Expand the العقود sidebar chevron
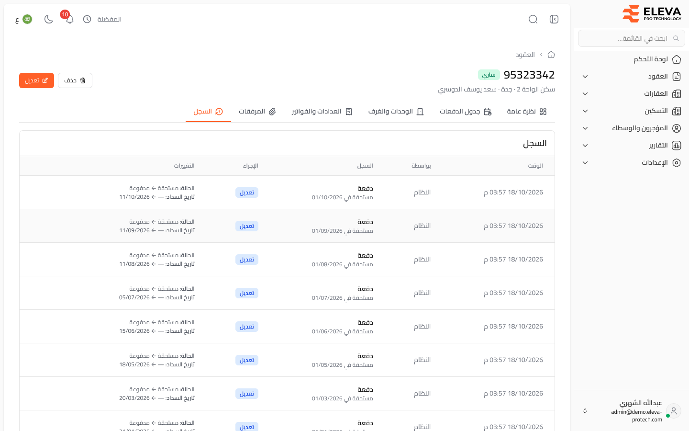This screenshot has height=431, width=689. pyautogui.click(x=585, y=77)
